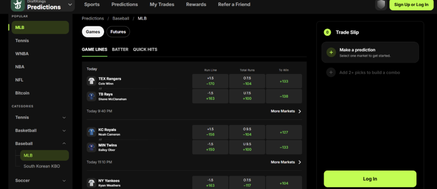This screenshot has height=189, width=437.
Task: Click the TB Rays jersey icon
Action: (91, 96)
